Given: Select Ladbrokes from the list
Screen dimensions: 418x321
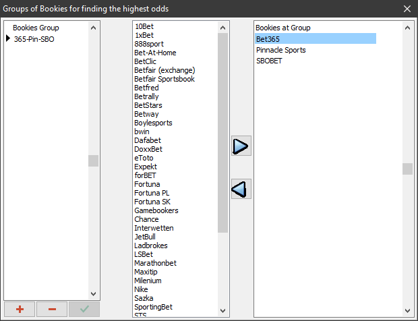Looking at the screenshot, I should (150, 246).
